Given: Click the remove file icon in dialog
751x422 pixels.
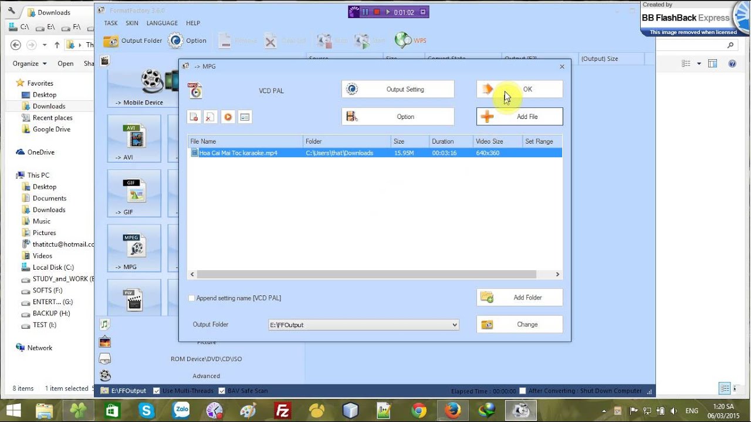Looking at the screenshot, I should [x=194, y=117].
